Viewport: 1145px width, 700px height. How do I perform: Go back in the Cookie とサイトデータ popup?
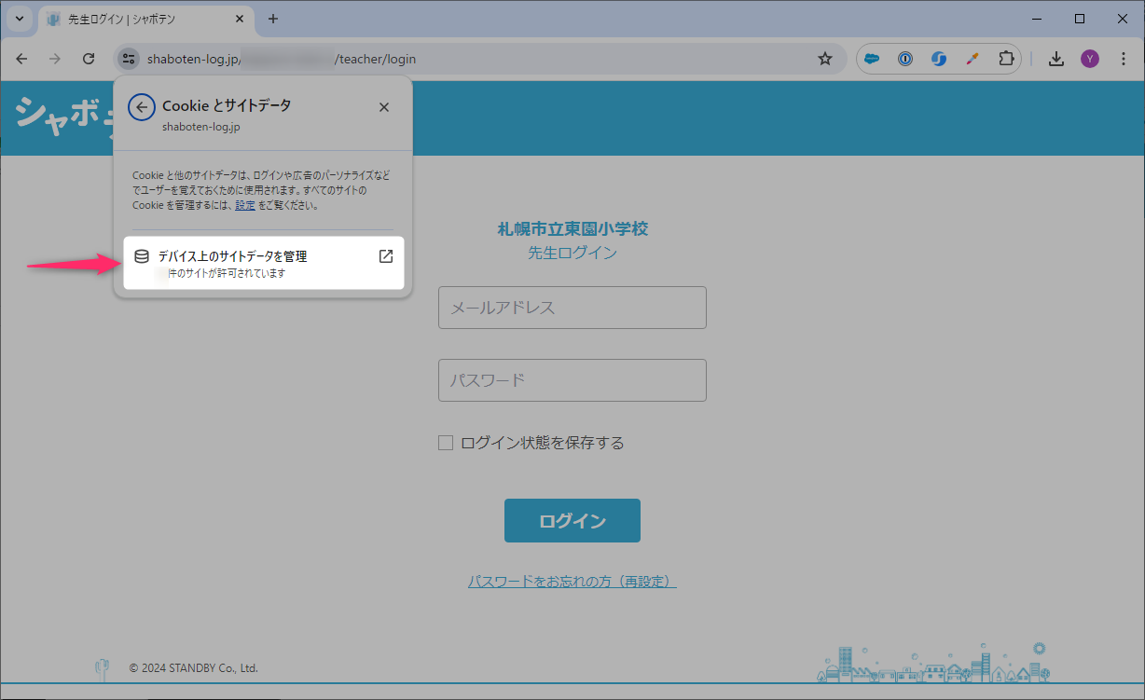tap(142, 107)
